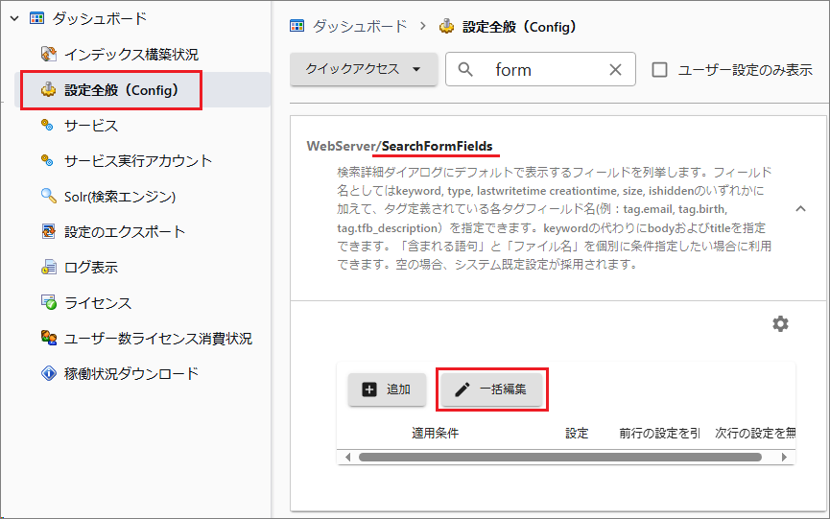Screen dimensions: 830x519
Task: Click the サービス実行アカウント icon
Action: (48, 161)
